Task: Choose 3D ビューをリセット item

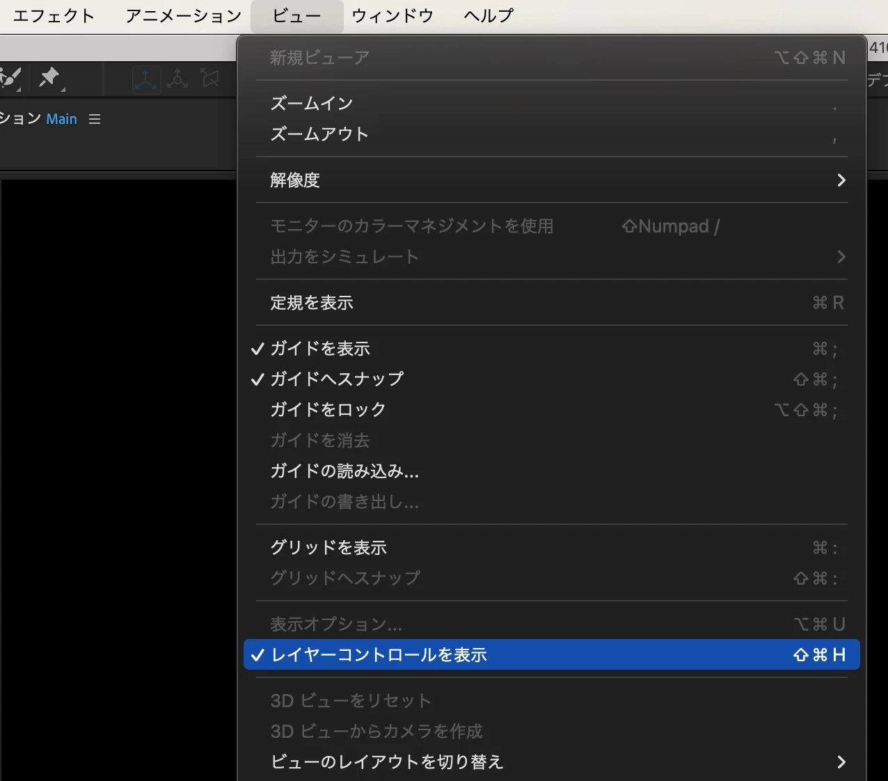Action: point(552,701)
